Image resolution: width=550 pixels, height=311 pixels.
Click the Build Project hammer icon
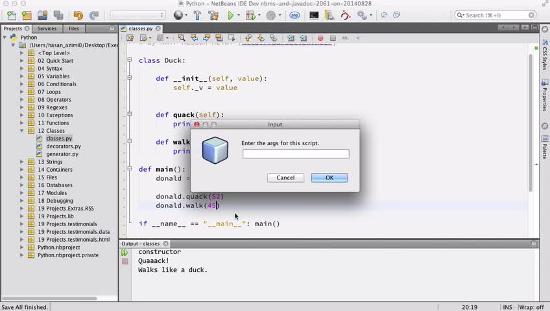(x=197, y=15)
